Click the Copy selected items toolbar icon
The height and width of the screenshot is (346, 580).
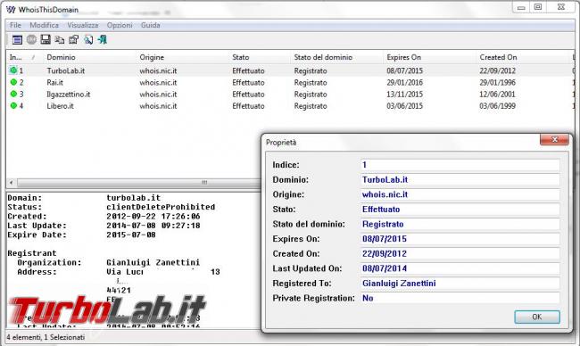click(x=60, y=39)
